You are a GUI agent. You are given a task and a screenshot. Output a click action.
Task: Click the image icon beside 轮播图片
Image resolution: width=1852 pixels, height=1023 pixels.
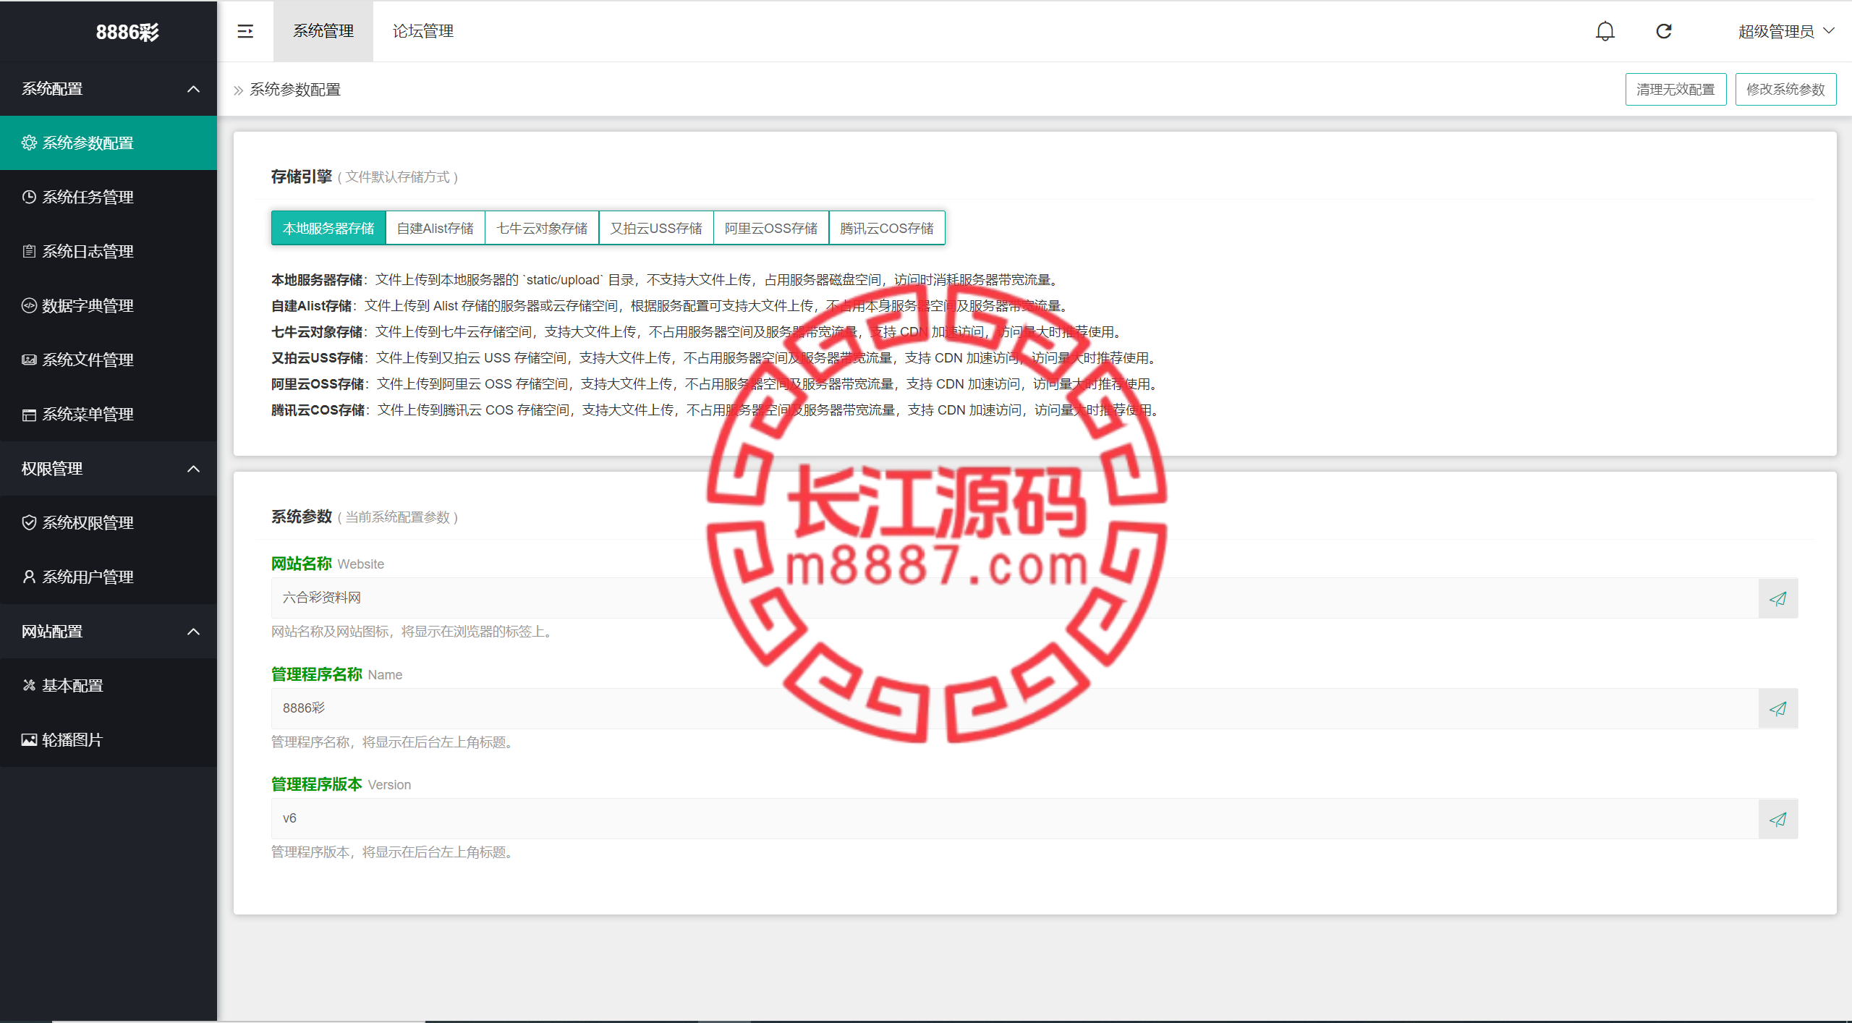click(29, 739)
